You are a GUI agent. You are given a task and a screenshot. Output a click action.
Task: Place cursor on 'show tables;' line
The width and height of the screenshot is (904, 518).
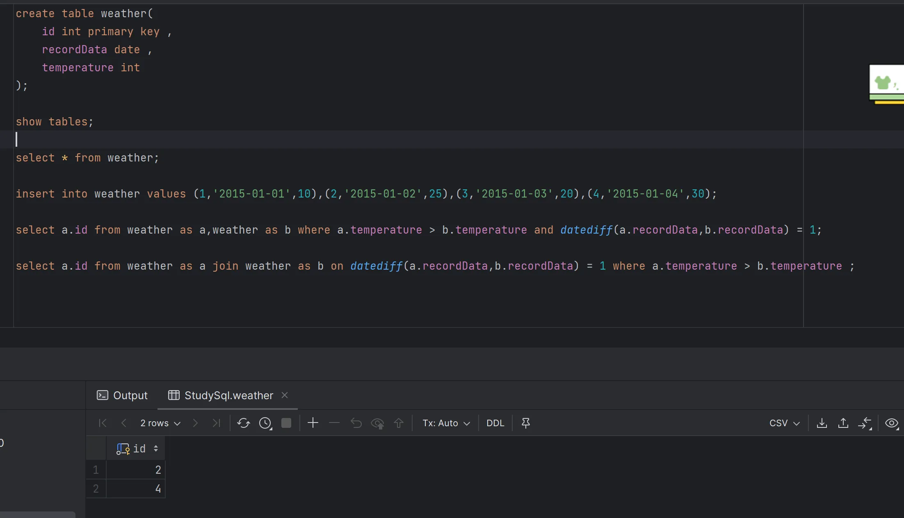[x=55, y=122]
